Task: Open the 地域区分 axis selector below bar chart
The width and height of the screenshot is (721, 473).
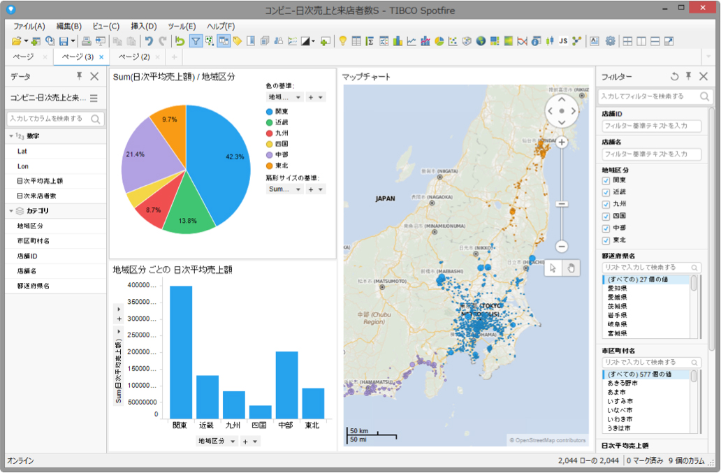Action: click(x=217, y=442)
